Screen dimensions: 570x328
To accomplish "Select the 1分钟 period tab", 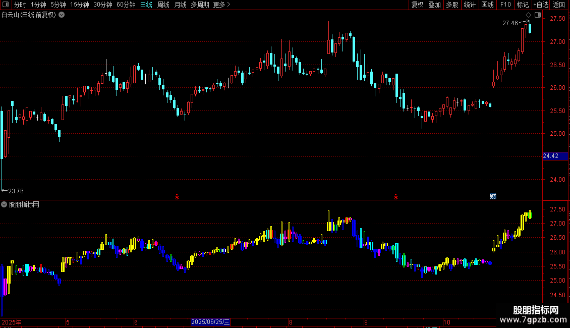I will click(38, 5).
